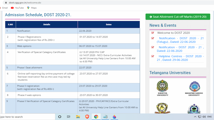
Task: Open Task View in the taskbar
Action: coord(68,117)
